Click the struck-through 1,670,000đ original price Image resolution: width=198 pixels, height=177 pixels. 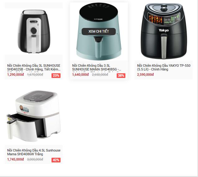35,75
